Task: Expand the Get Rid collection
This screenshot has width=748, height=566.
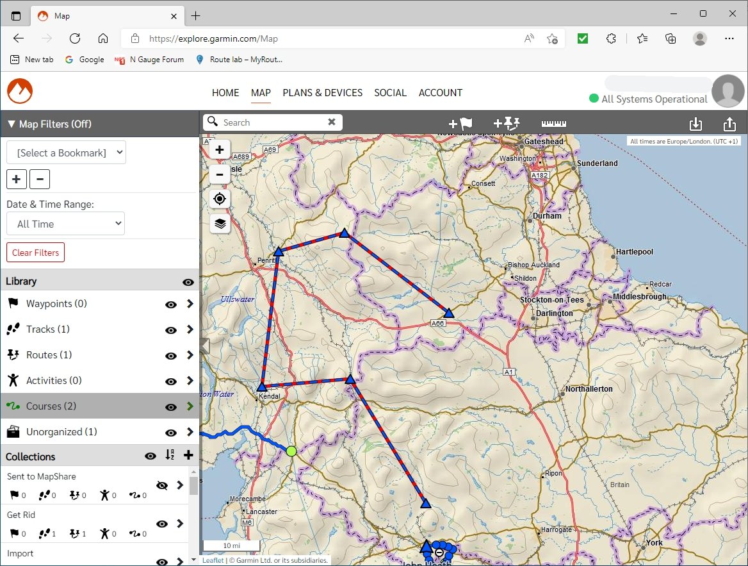Action: coord(180,524)
